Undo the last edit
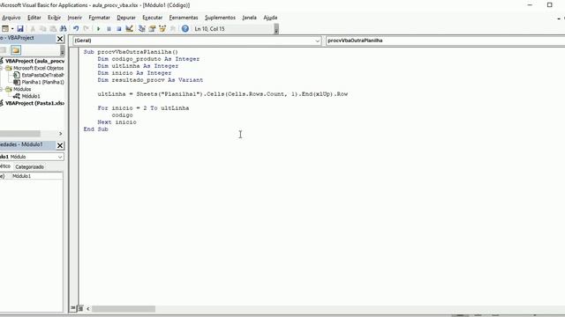This screenshot has width=565, height=317. (76, 29)
